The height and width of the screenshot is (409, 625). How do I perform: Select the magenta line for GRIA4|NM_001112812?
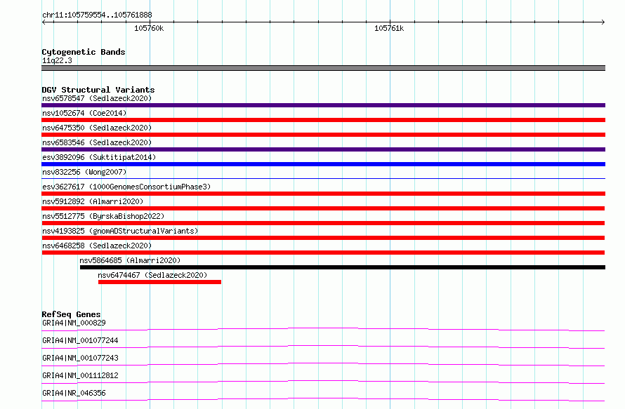tap(323, 382)
